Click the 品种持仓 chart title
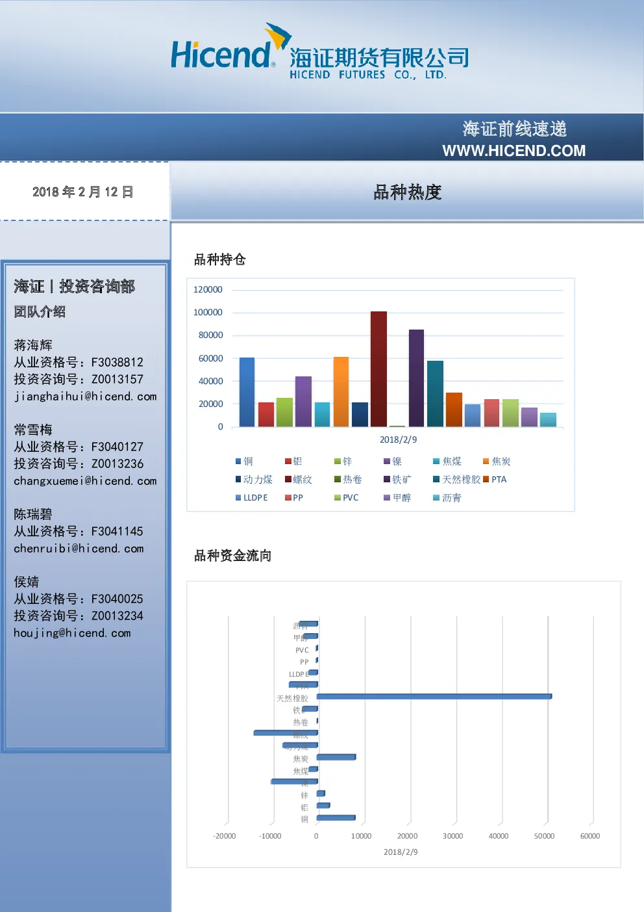 219,259
